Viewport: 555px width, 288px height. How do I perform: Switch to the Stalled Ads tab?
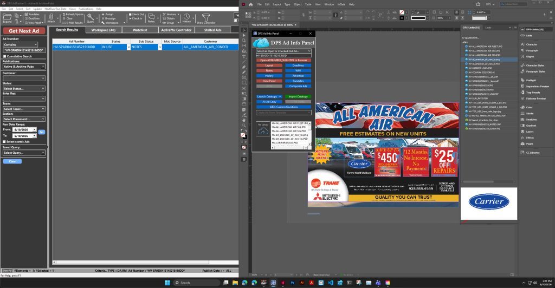[x=212, y=30]
